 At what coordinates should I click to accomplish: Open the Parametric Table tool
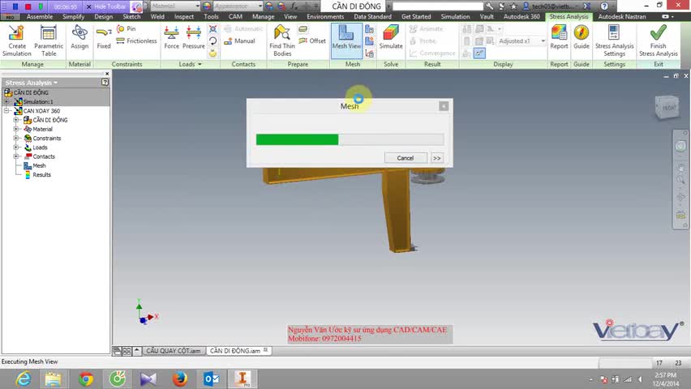point(49,41)
